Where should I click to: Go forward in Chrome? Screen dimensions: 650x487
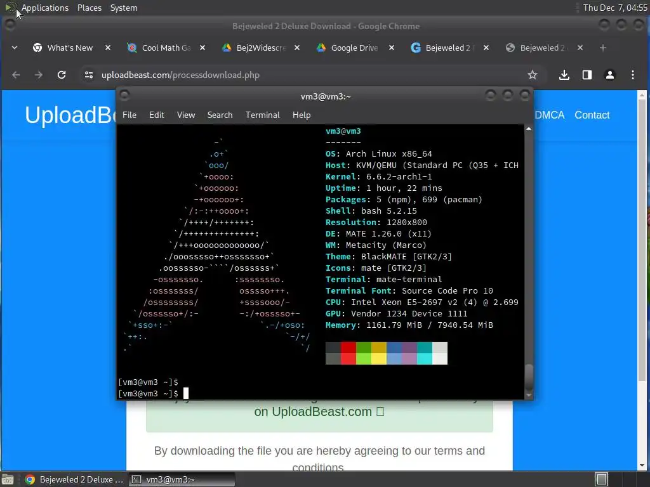click(x=39, y=75)
